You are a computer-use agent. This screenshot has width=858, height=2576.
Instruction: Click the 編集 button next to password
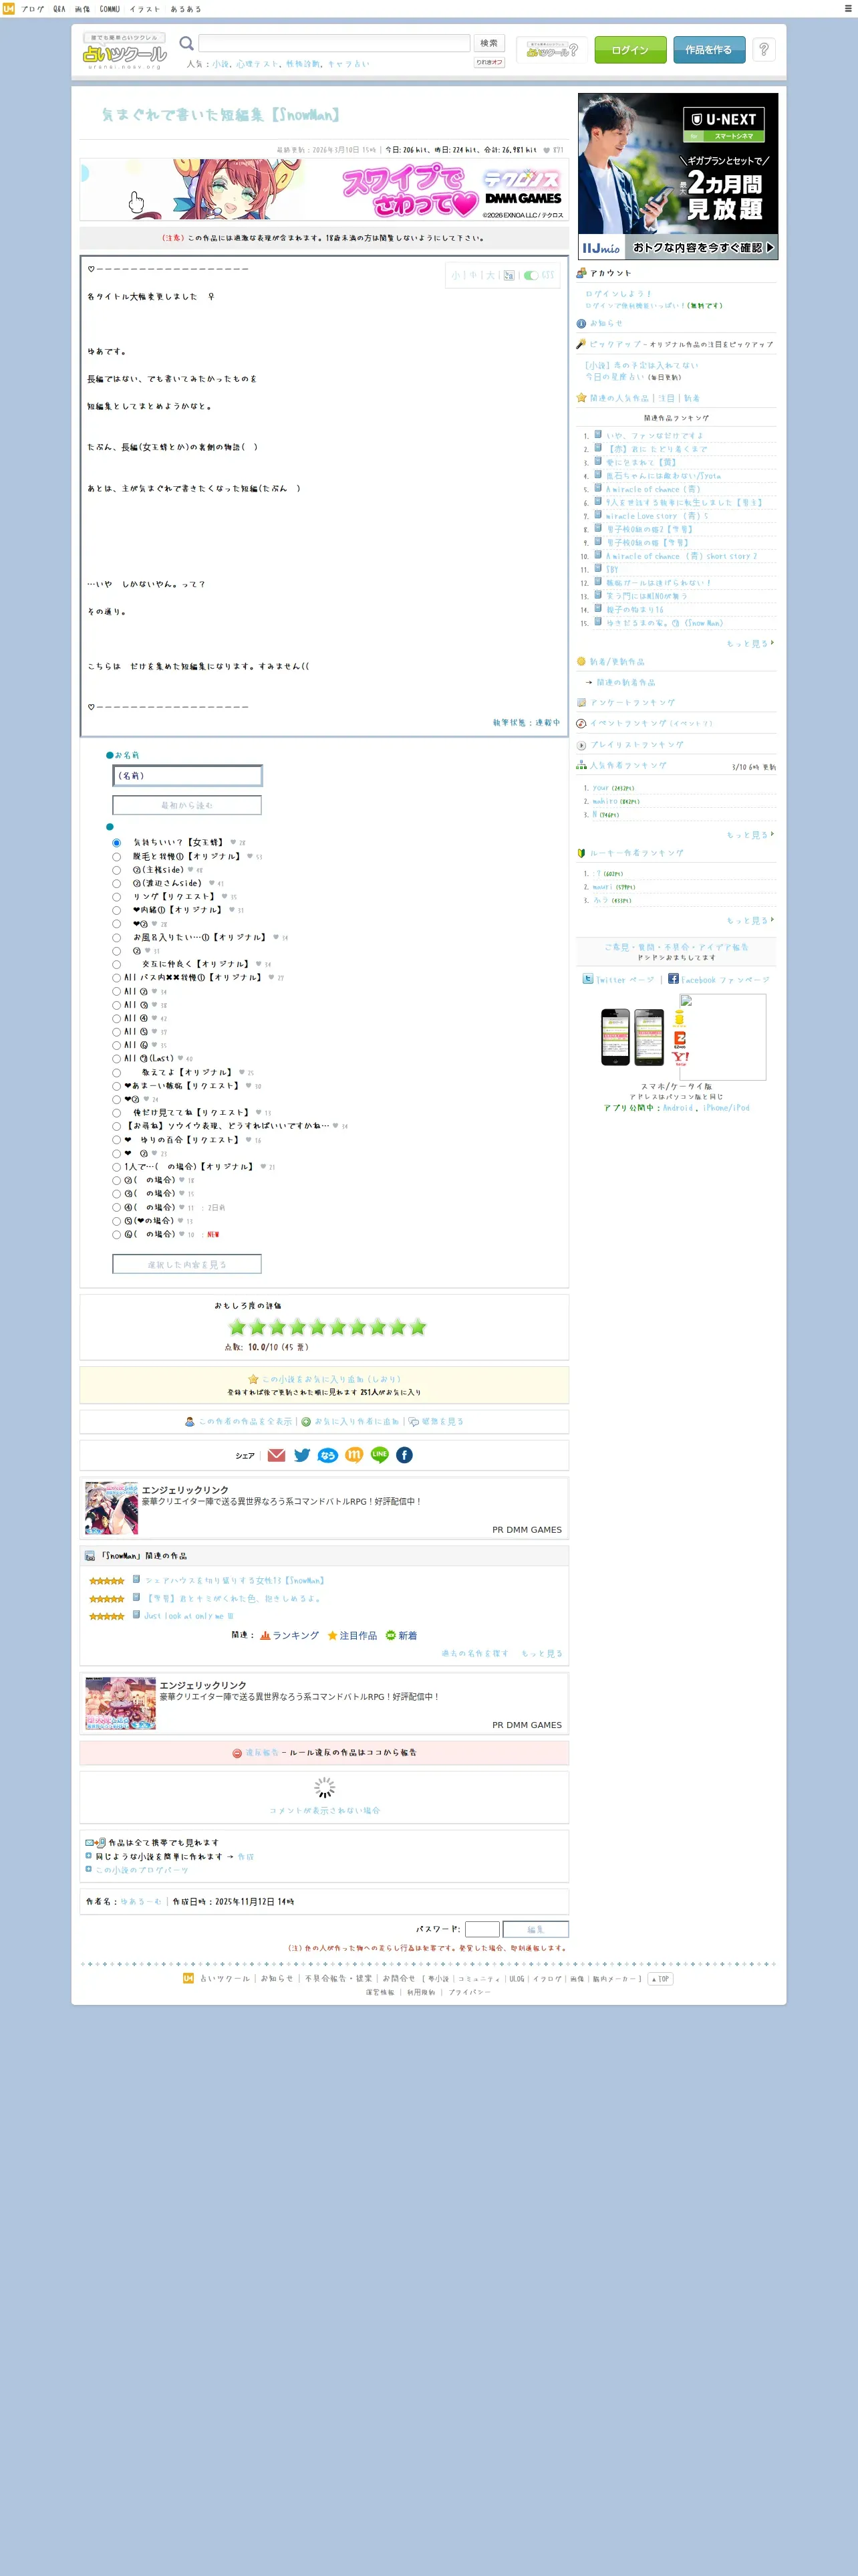535,1929
